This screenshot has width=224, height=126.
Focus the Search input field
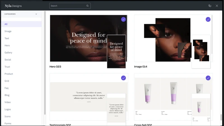tap(70, 6)
